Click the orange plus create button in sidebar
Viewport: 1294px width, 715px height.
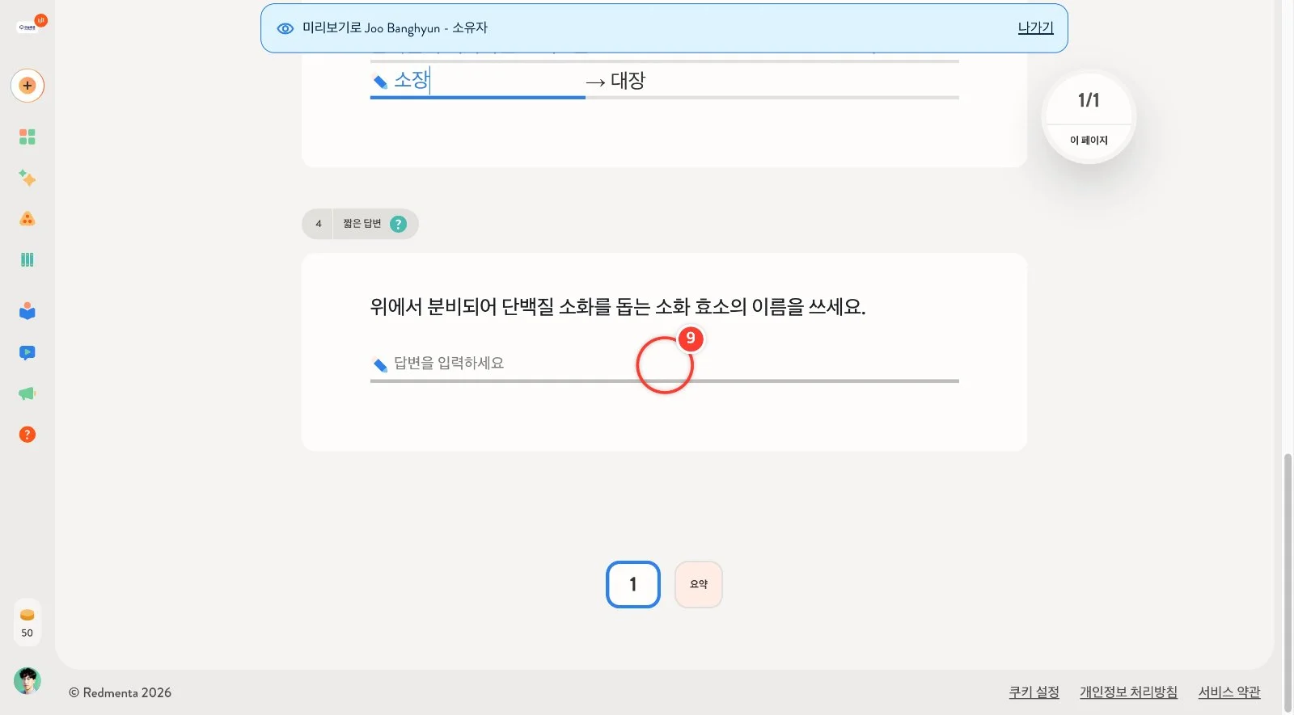(x=27, y=86)
